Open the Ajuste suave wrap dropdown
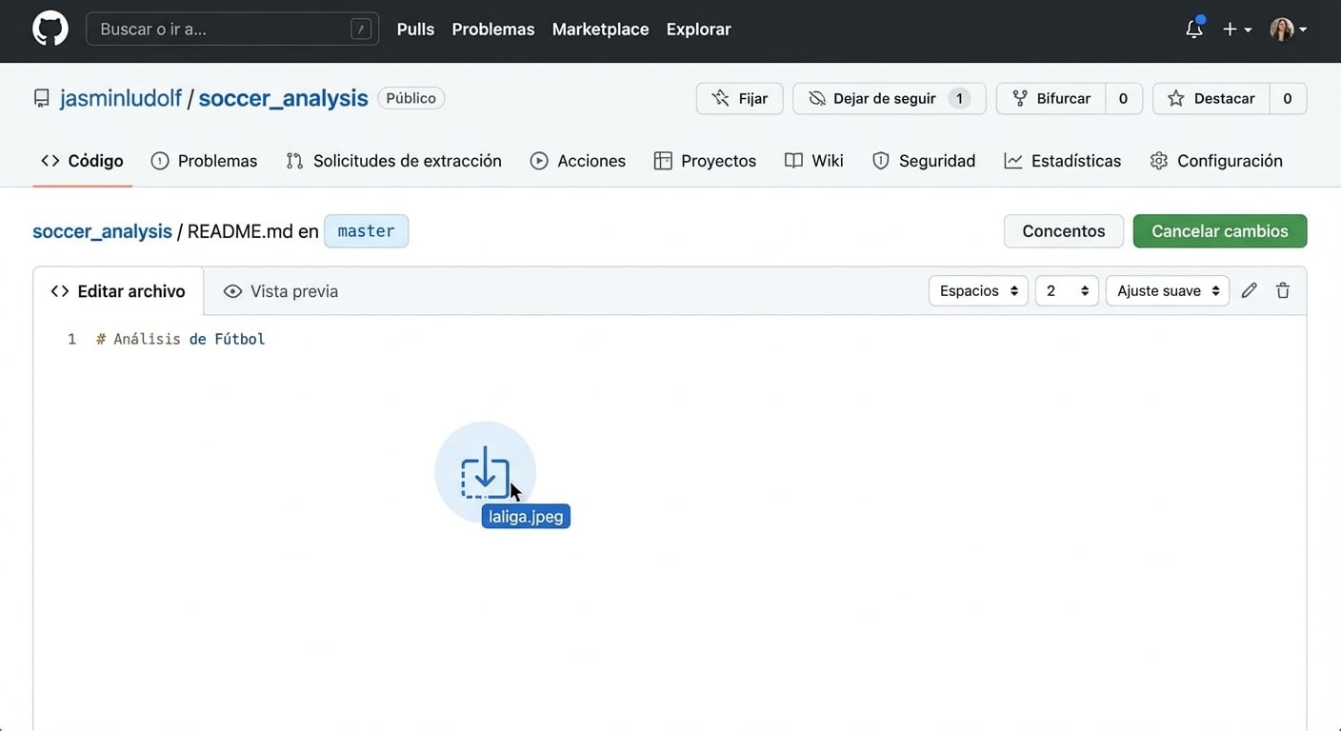The image size is (1341, 731). (1168, 290)
